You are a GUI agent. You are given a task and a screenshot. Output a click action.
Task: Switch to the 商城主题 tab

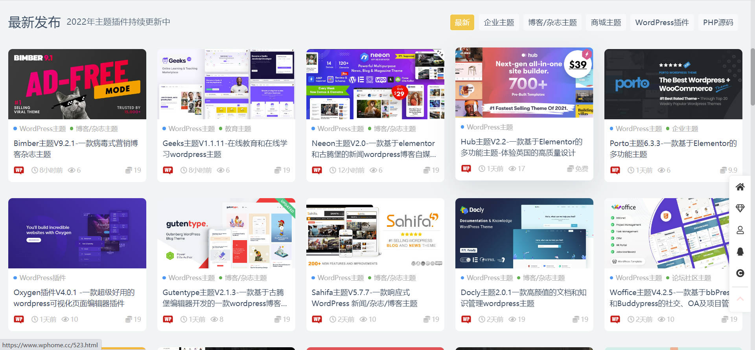tap(606, 22)
